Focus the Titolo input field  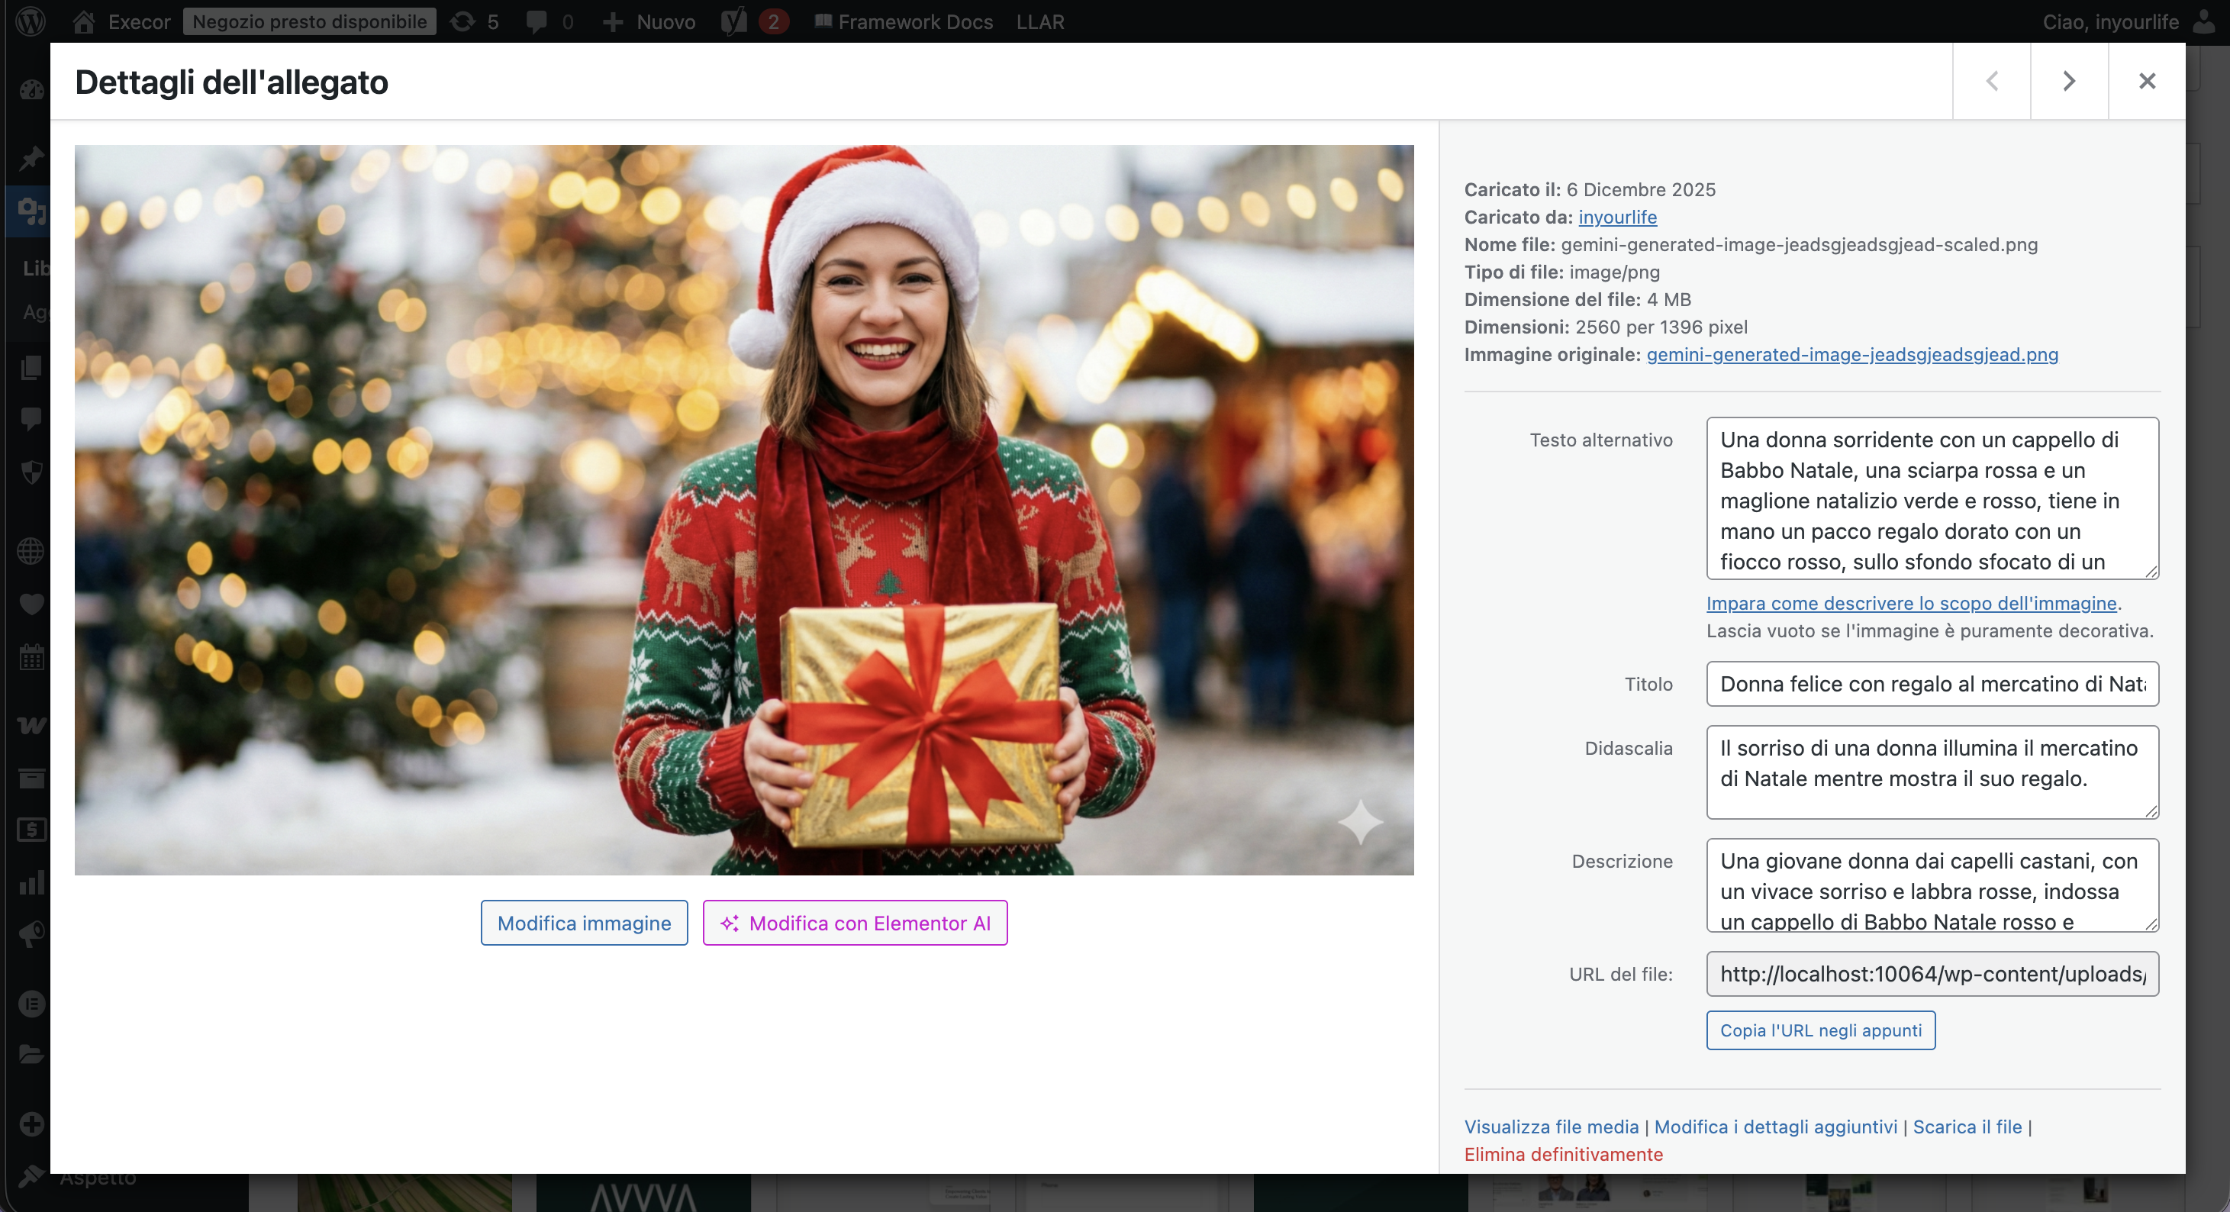1932,684
